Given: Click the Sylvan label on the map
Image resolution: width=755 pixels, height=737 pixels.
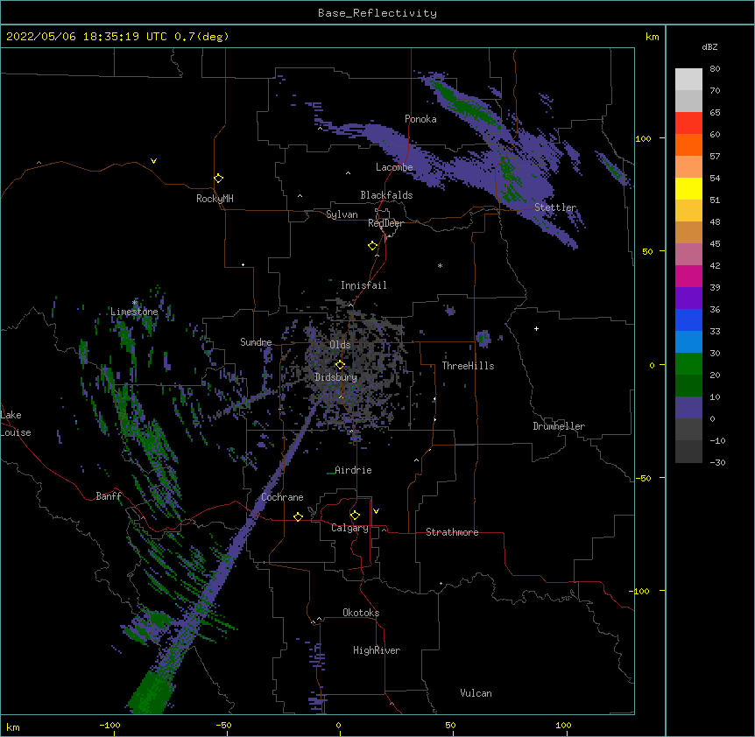Looking at the screenshot, I should 342,214.
